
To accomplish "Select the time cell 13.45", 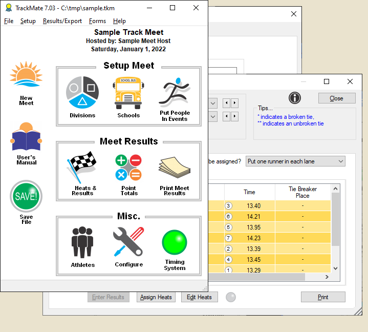I will (x=253, y=260).
